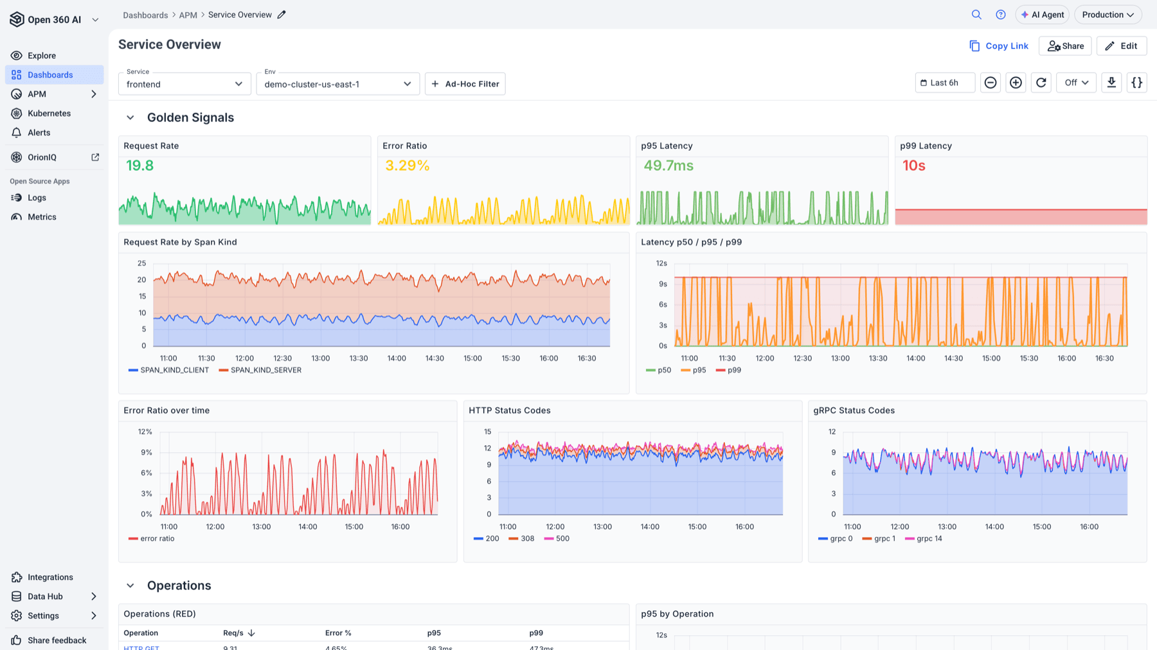Image resolution: width=1157 pixels, height=650 pixels.
Task: Toggle p95 latency series in legend
Action: tap(693, 371)
